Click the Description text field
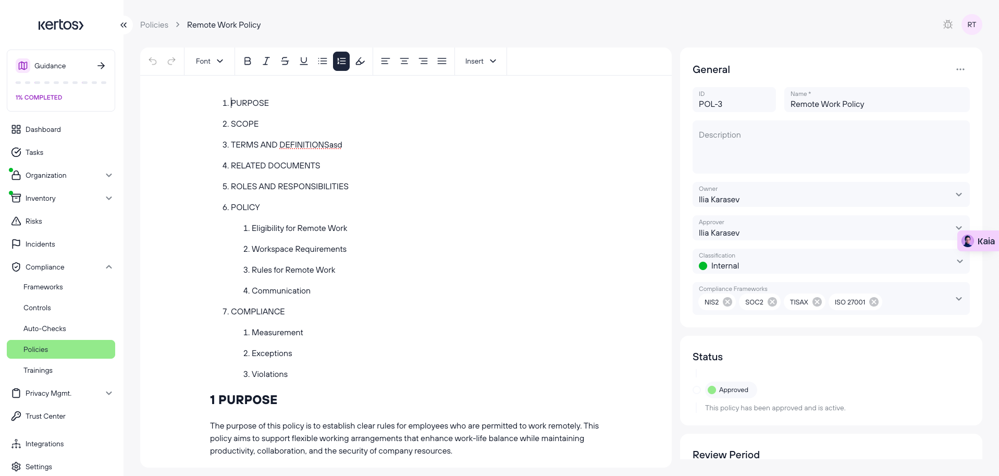Viewport: 999px width, 476px height. [831, 147]
